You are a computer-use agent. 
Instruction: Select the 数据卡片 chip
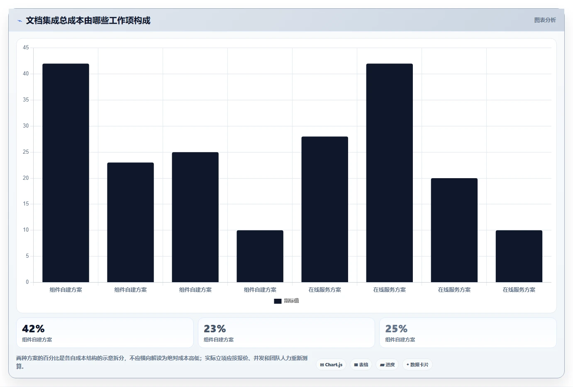click(417, 365)
